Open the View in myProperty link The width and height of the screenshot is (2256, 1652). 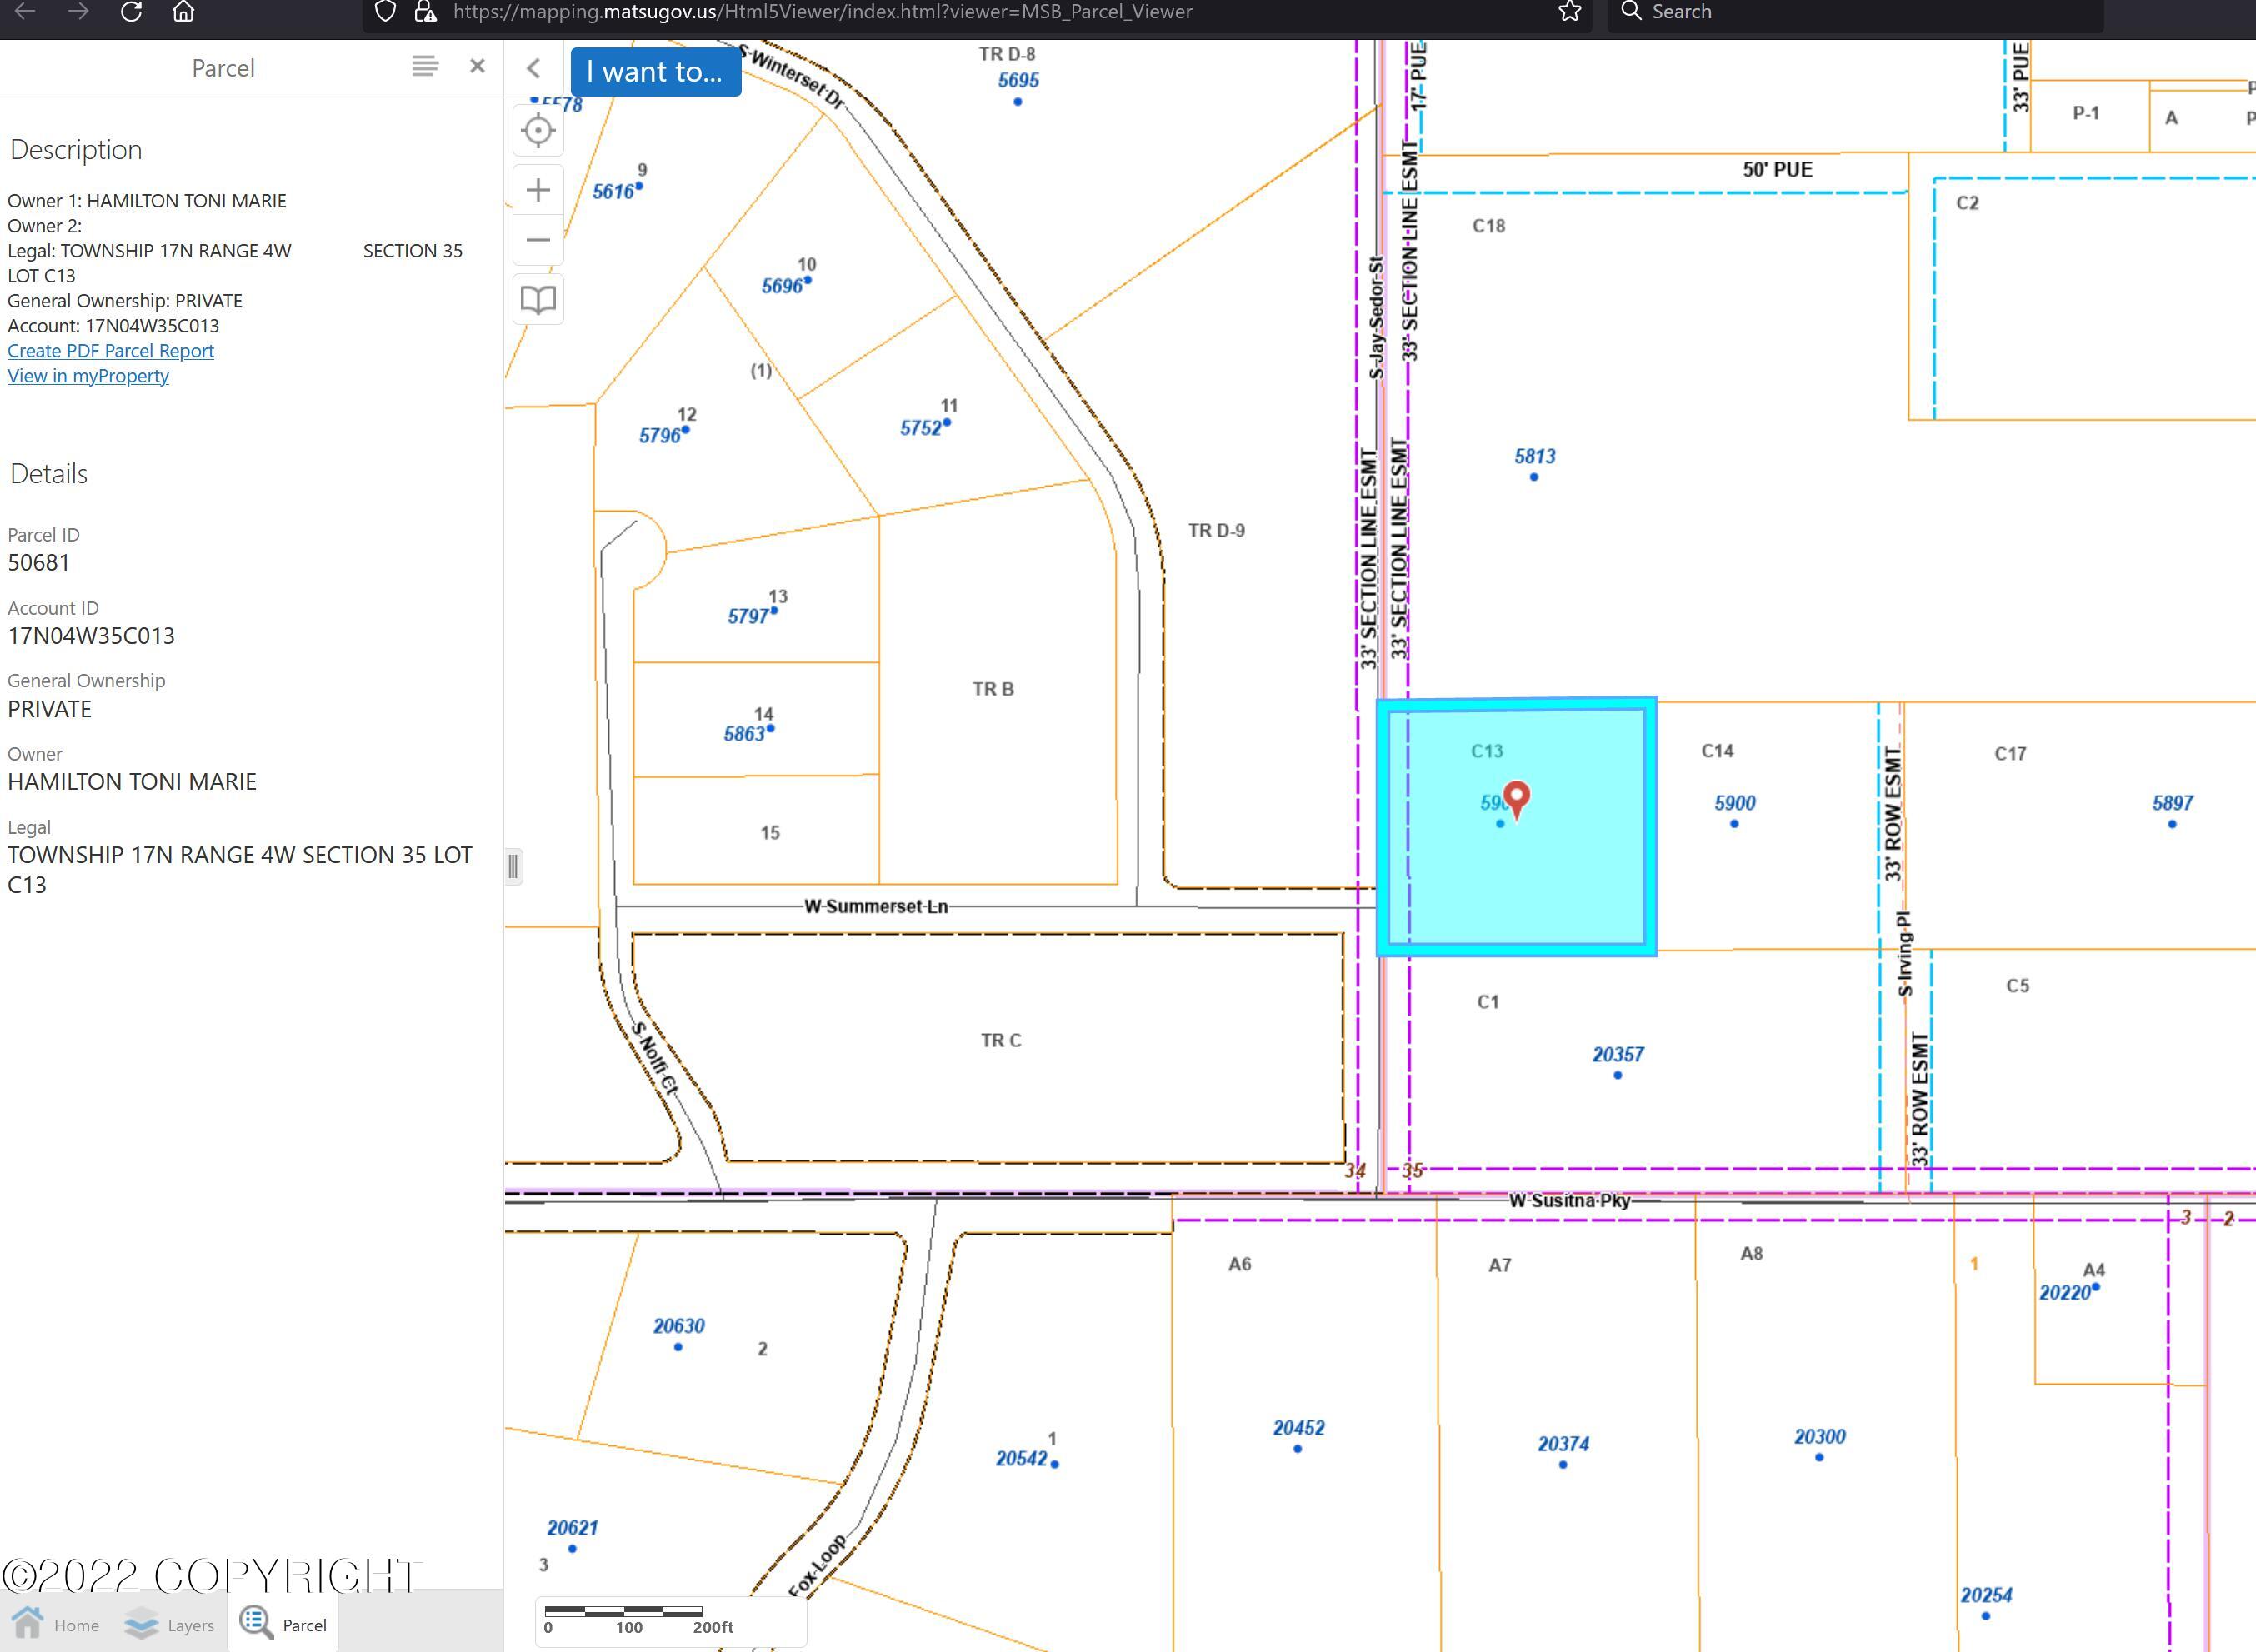click(x=88, y=376)
